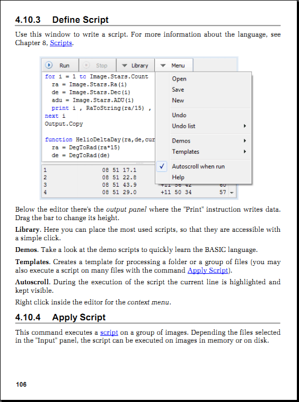
Task: Click output row '08 51 17.1'
Action: [x=119, y=170]
